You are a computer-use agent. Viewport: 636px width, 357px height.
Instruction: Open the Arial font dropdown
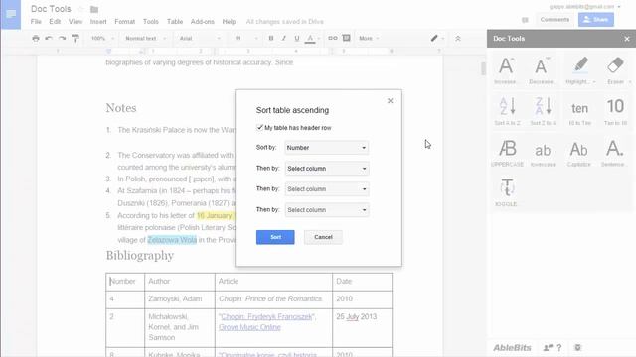200,38
